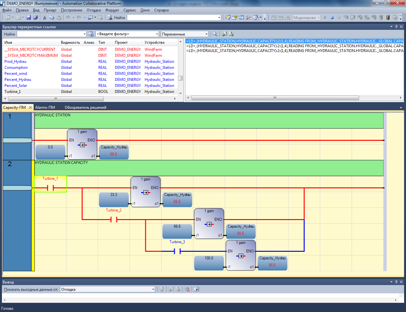The width and height of the screenshot is (406, 312).
Task: Open the Введите фильтр dropdown
Action: tap(157, 34)
